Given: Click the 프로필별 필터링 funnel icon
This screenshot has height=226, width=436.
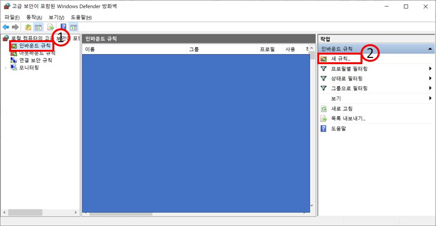Looking at the screenshot, I should 324,68.
